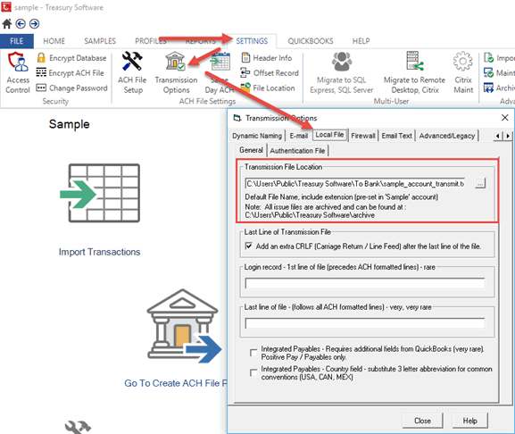
Task: Enable Integrated Payables additional QuickBooks fields checkbox
Action: coord(253,353)
